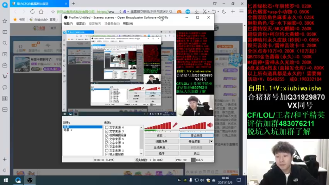Open the Windows Start menu
329x185 pixels.
point(6,180)
